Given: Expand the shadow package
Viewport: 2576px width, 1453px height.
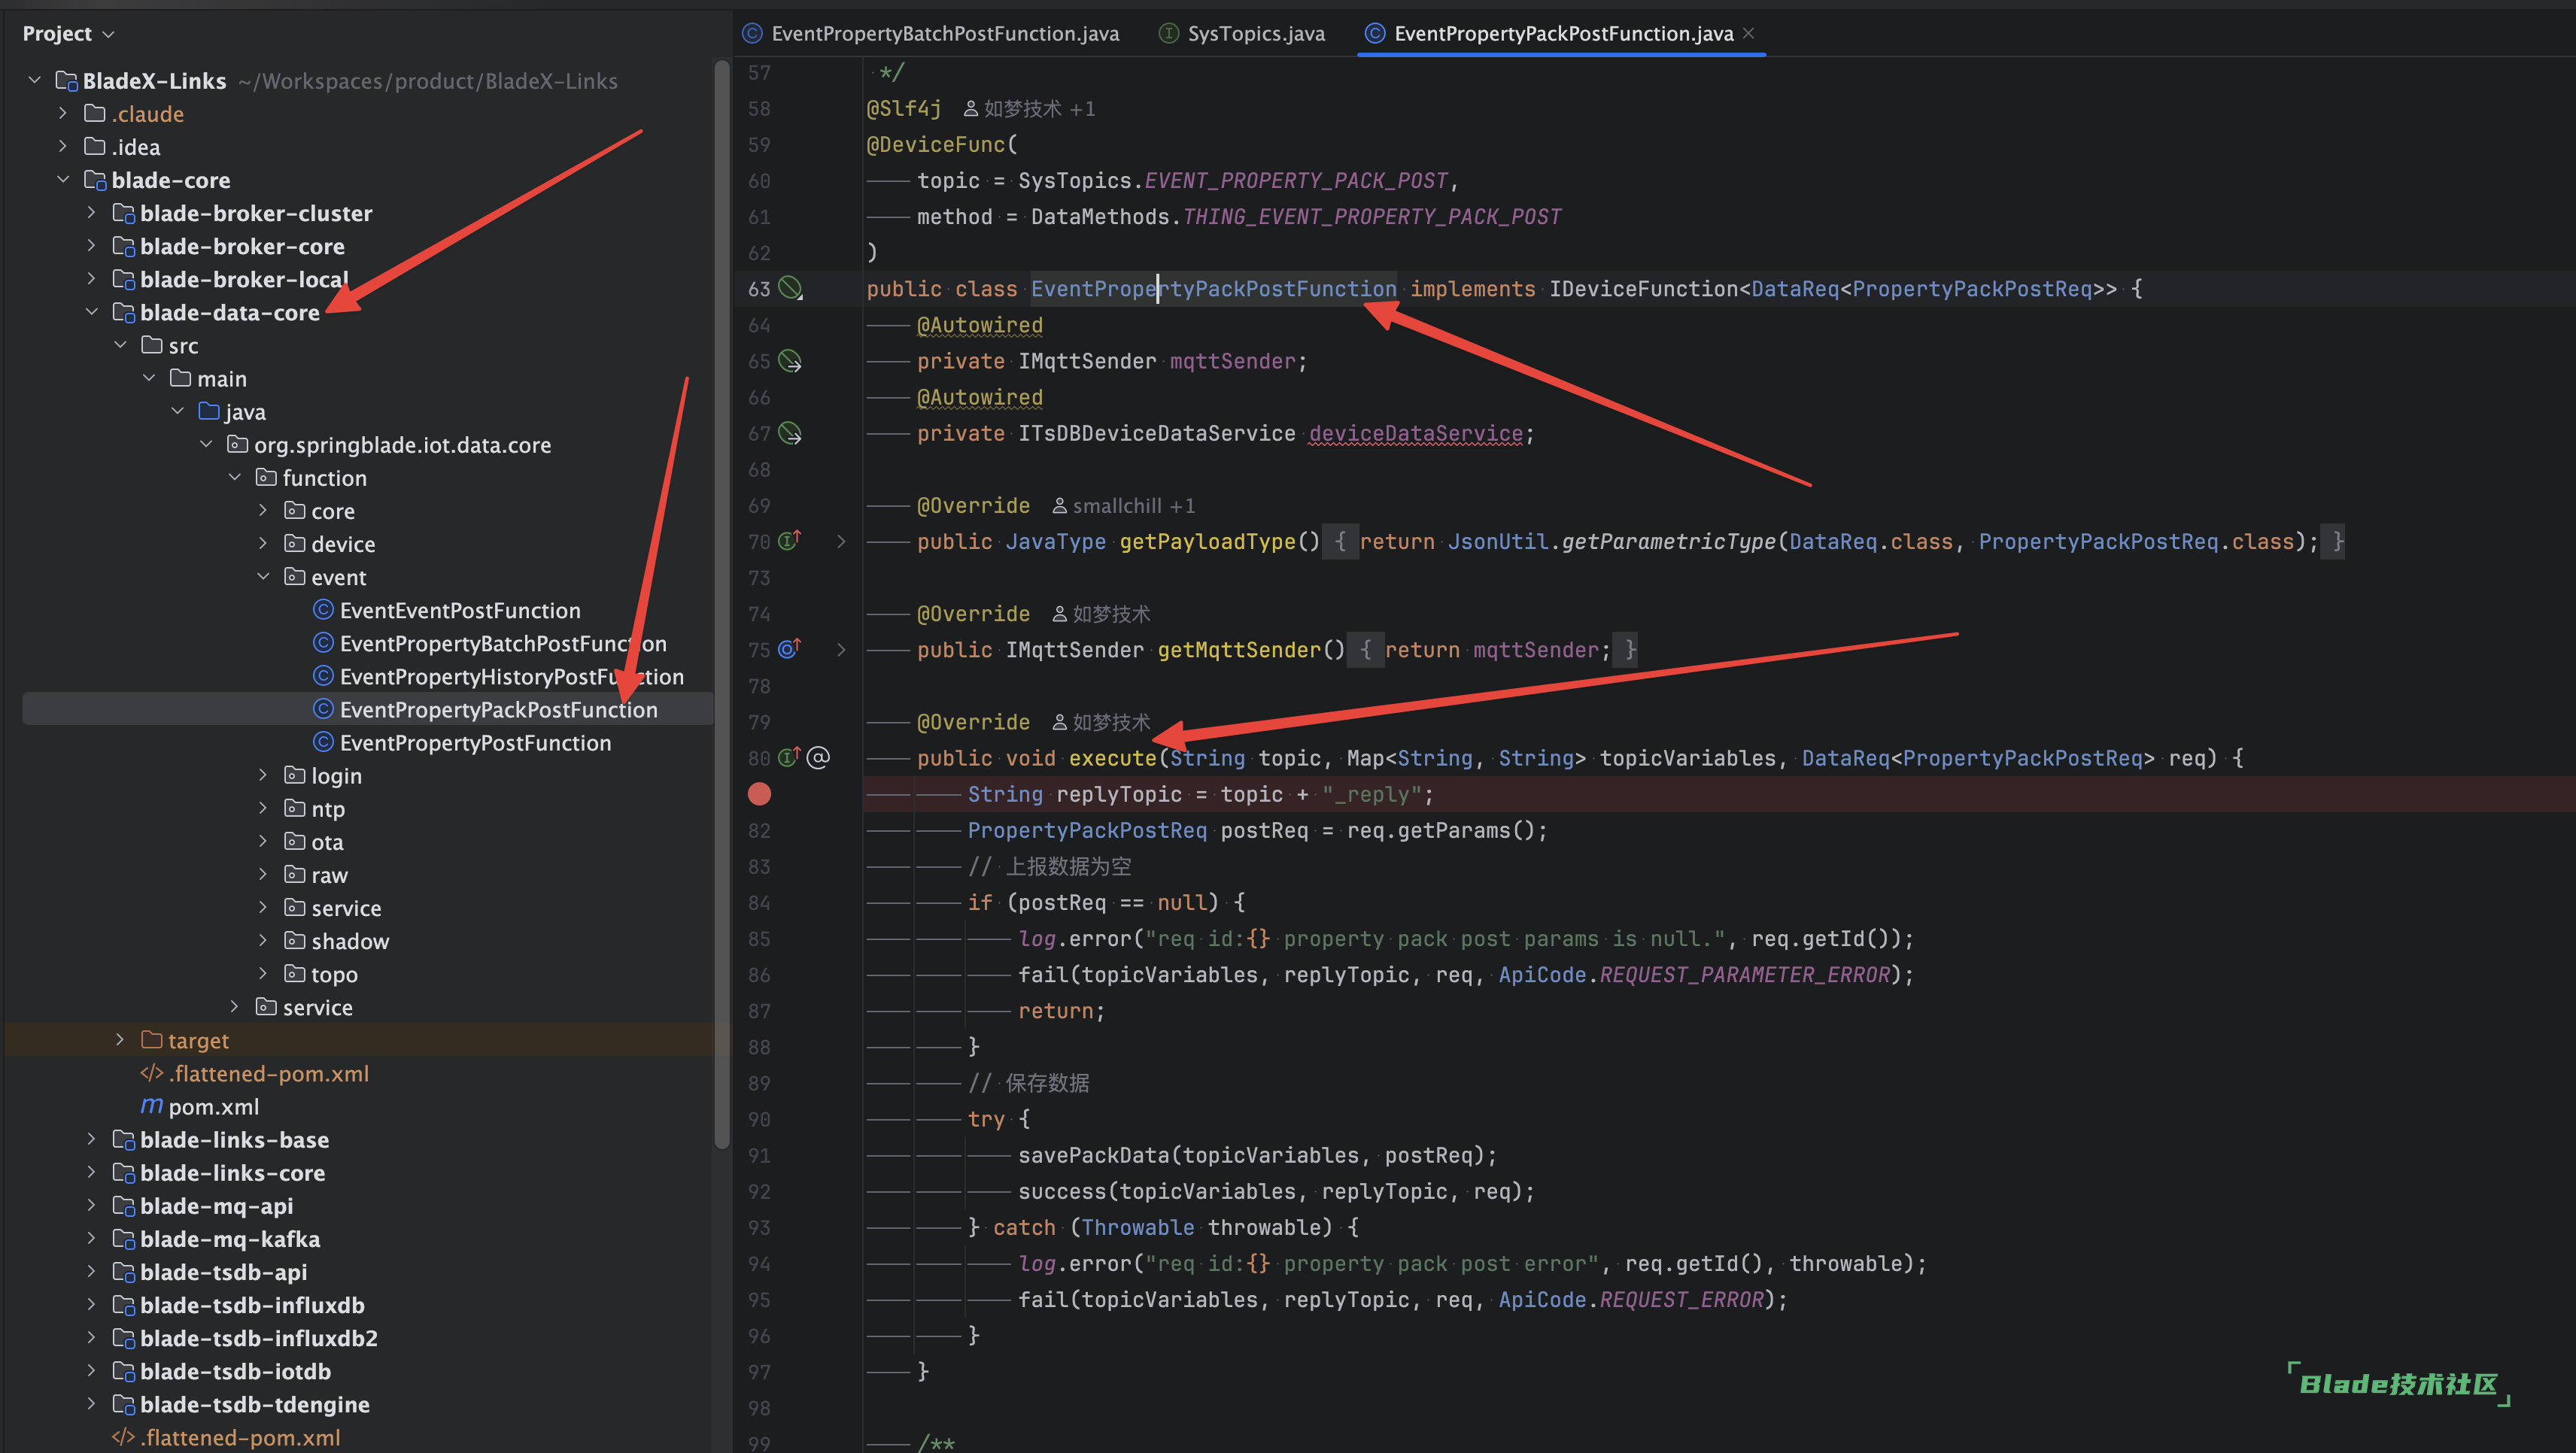Looking at the screenshot, I should [x=264, y=940].
